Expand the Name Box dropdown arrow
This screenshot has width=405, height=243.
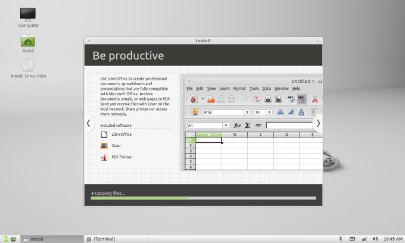[x=226, y=125]
